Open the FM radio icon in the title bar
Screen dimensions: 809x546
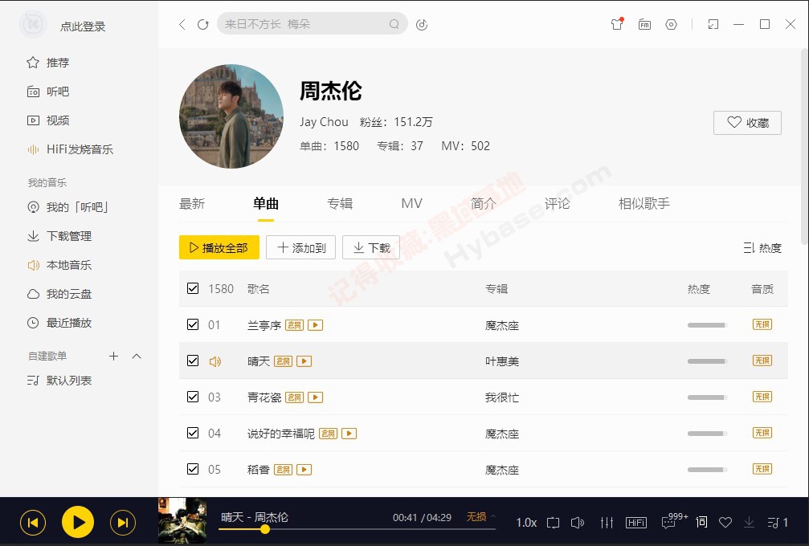(x=644, y=24)
